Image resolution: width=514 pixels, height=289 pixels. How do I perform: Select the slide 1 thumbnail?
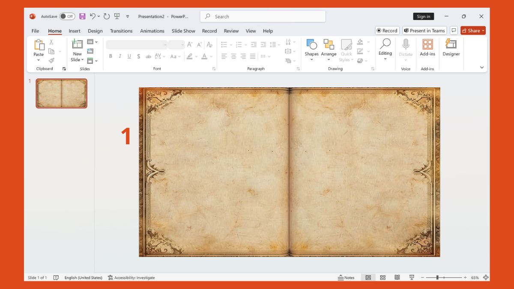[61, 93]
